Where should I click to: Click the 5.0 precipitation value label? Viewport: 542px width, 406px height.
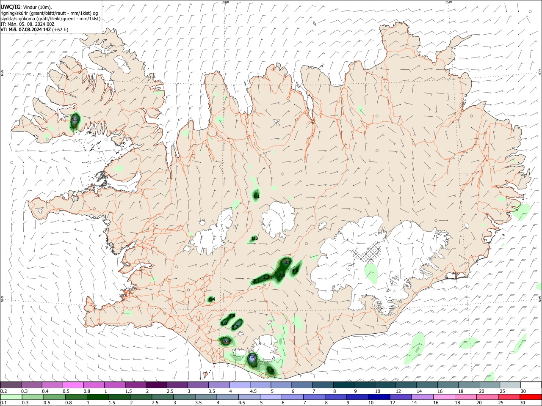coord(226,341)
